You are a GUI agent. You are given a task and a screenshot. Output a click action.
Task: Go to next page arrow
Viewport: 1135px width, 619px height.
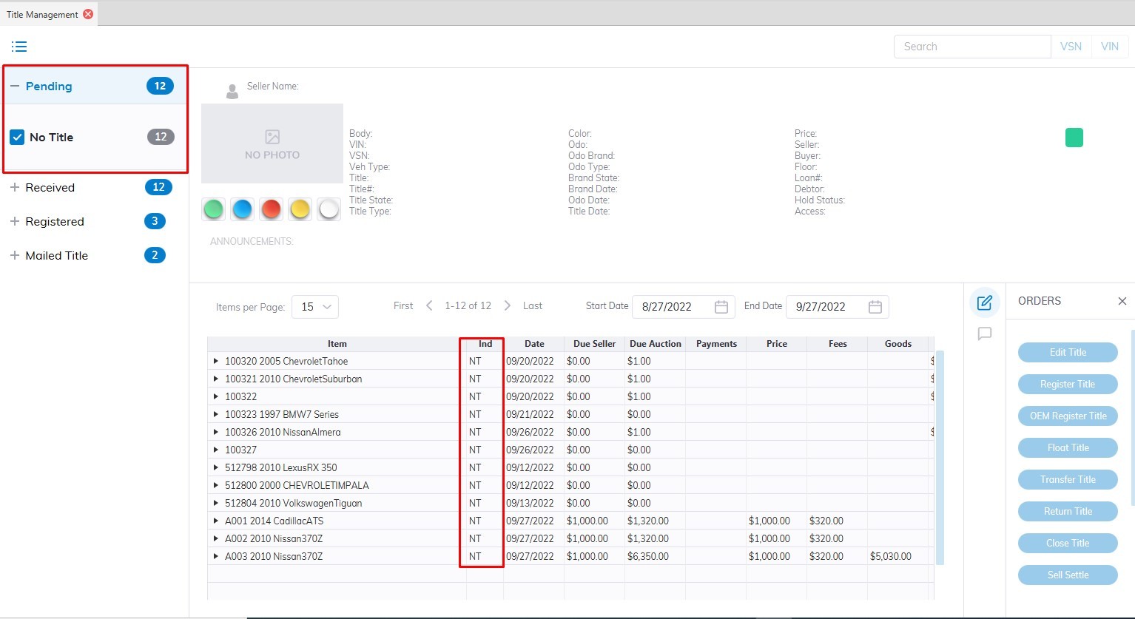pos(507,305)
